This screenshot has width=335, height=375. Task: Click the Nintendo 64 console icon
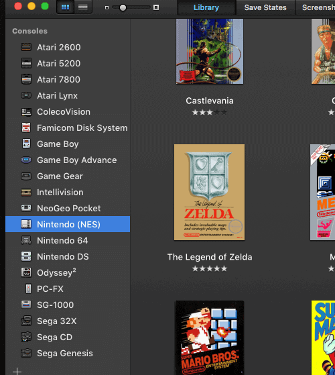pyautogui.click(x=26, y=240)
